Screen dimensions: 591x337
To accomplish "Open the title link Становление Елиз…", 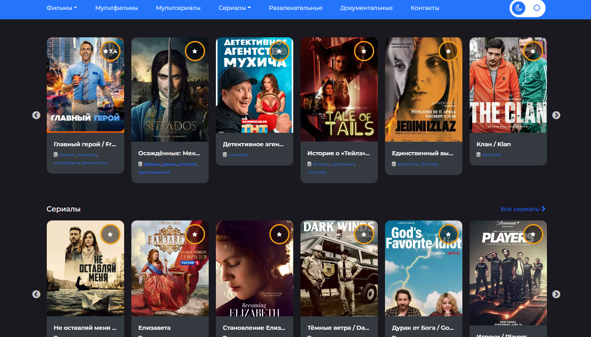I will pyautogui.click(x=255, y=328).
